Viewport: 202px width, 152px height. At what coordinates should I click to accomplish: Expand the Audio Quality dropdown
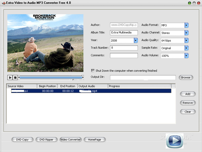click(x=186, y=41)
